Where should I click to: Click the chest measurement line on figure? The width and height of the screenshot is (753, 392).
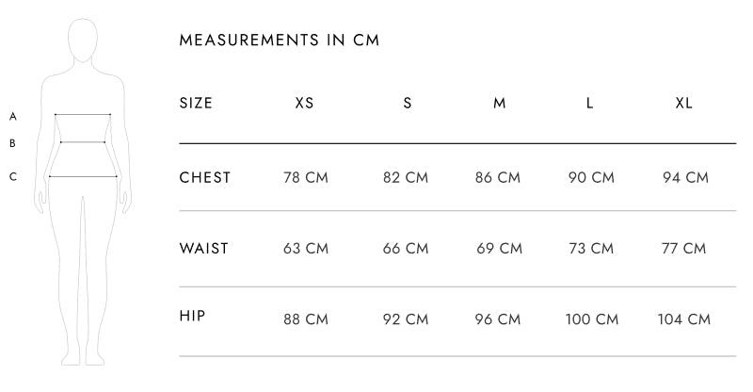[x=83, y=115]
